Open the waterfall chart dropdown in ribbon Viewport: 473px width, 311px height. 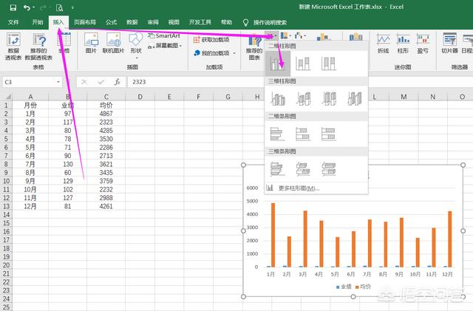pyautogui.click(x=301, y=35)
